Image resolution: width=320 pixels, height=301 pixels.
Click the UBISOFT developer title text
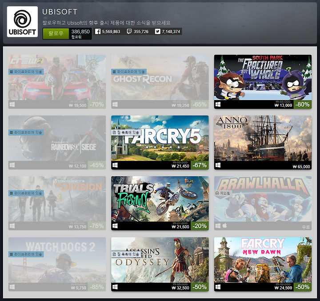click(60, 12)
